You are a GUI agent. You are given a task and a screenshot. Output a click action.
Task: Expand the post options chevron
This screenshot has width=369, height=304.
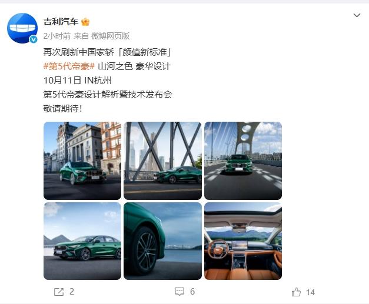[357, 15]
